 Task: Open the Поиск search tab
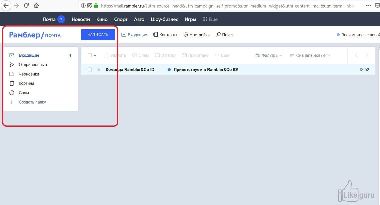pos(225,35)
